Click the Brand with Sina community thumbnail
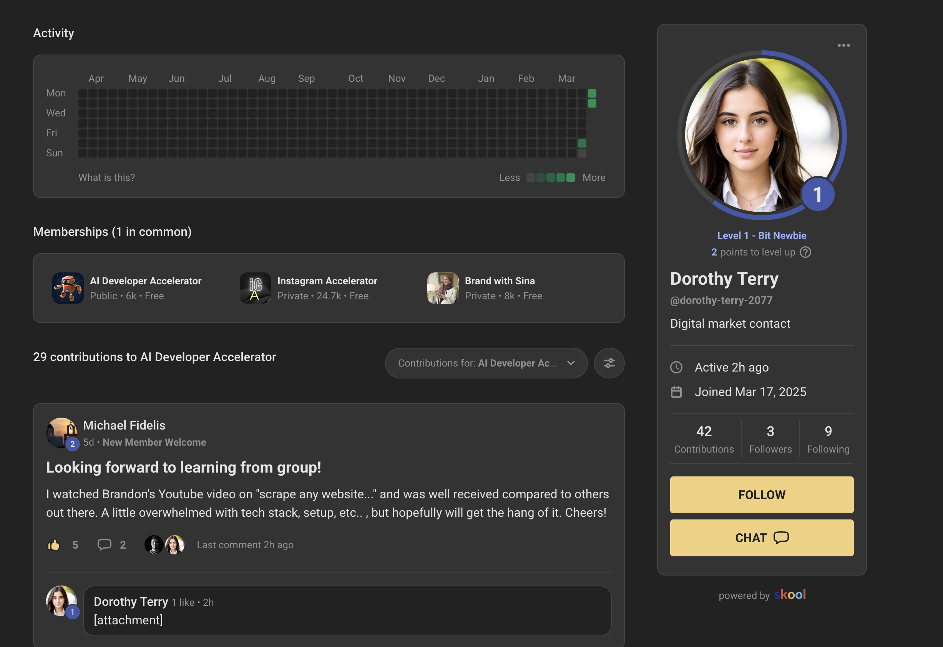This screenshot has width=943, height=647. tap(443, 288)
